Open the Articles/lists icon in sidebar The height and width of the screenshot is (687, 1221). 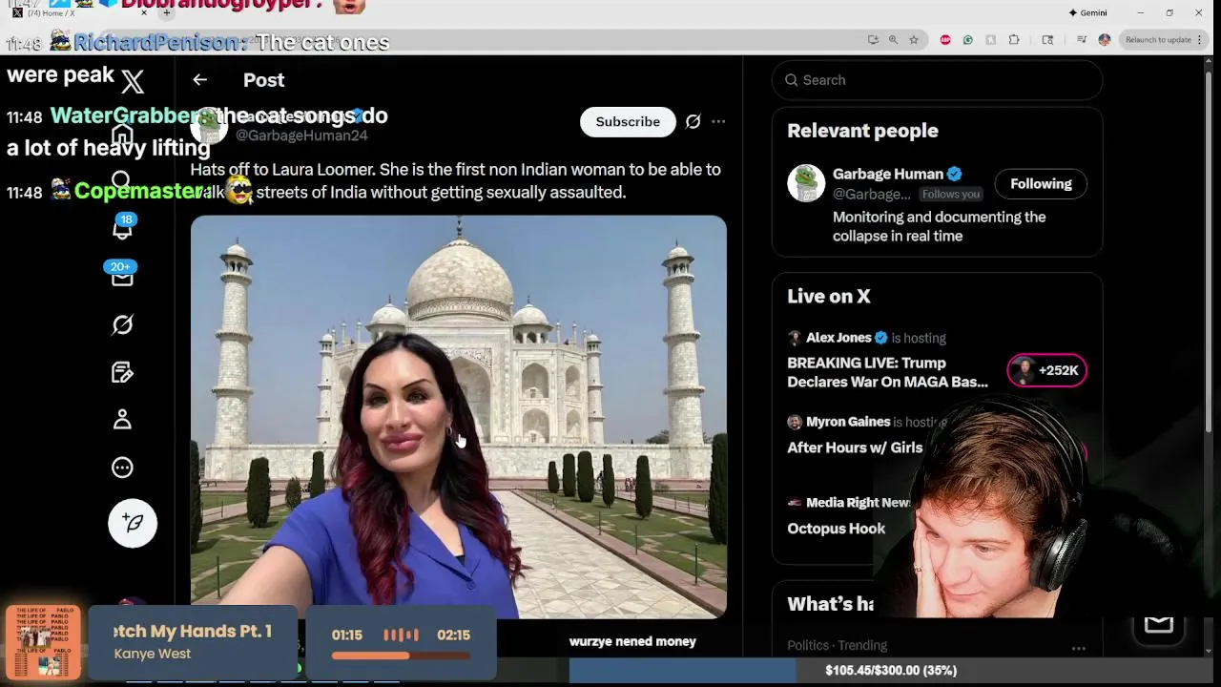point(122,372)
